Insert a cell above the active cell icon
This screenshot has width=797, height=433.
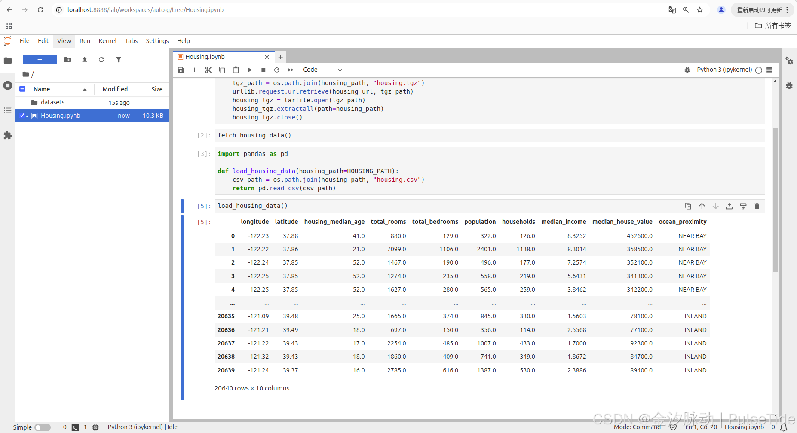click(730, 206)
